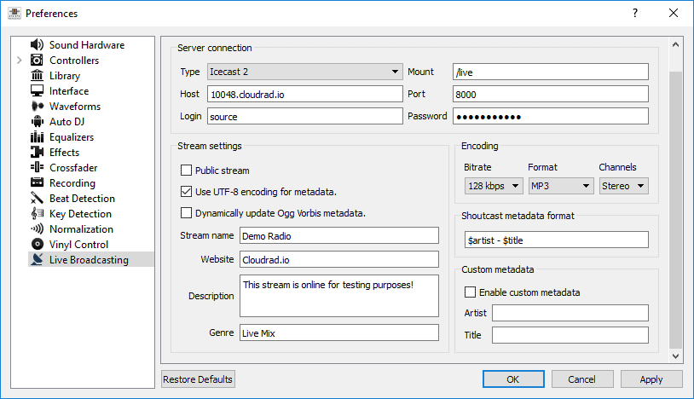
Task: Click the Genre field
Action: coord(339,332)
